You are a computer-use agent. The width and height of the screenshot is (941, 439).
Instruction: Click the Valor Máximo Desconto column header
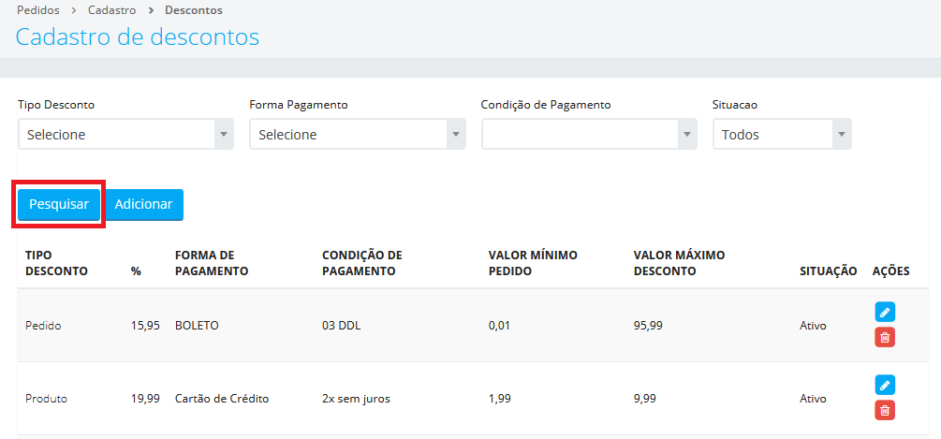[680, 263]
